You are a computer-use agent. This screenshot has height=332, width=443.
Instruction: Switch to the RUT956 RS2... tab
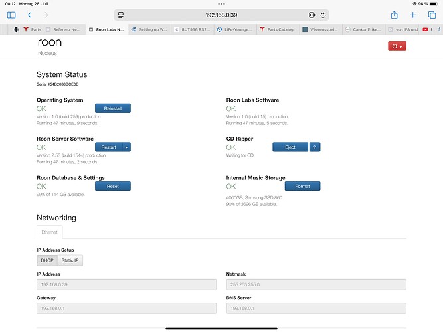(x=193, y=29)
